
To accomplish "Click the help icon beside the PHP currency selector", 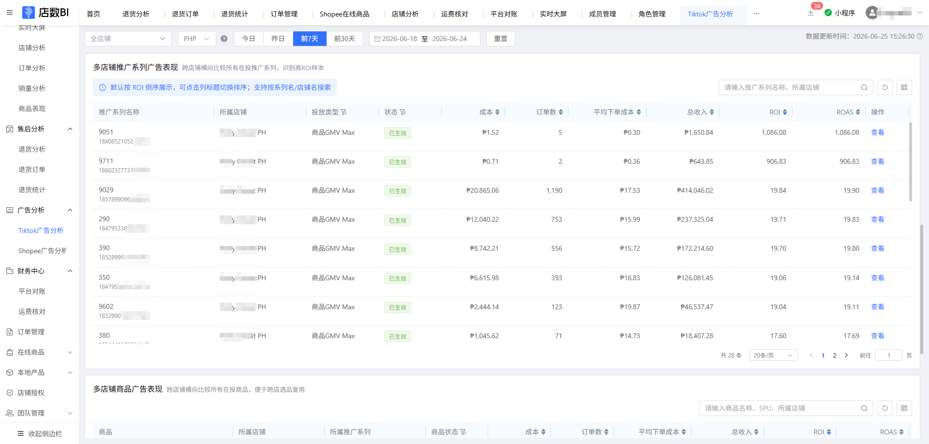I will tap(224, 39).
